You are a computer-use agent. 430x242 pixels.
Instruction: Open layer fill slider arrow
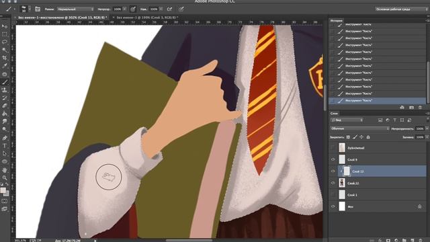[x=427, y=137]
